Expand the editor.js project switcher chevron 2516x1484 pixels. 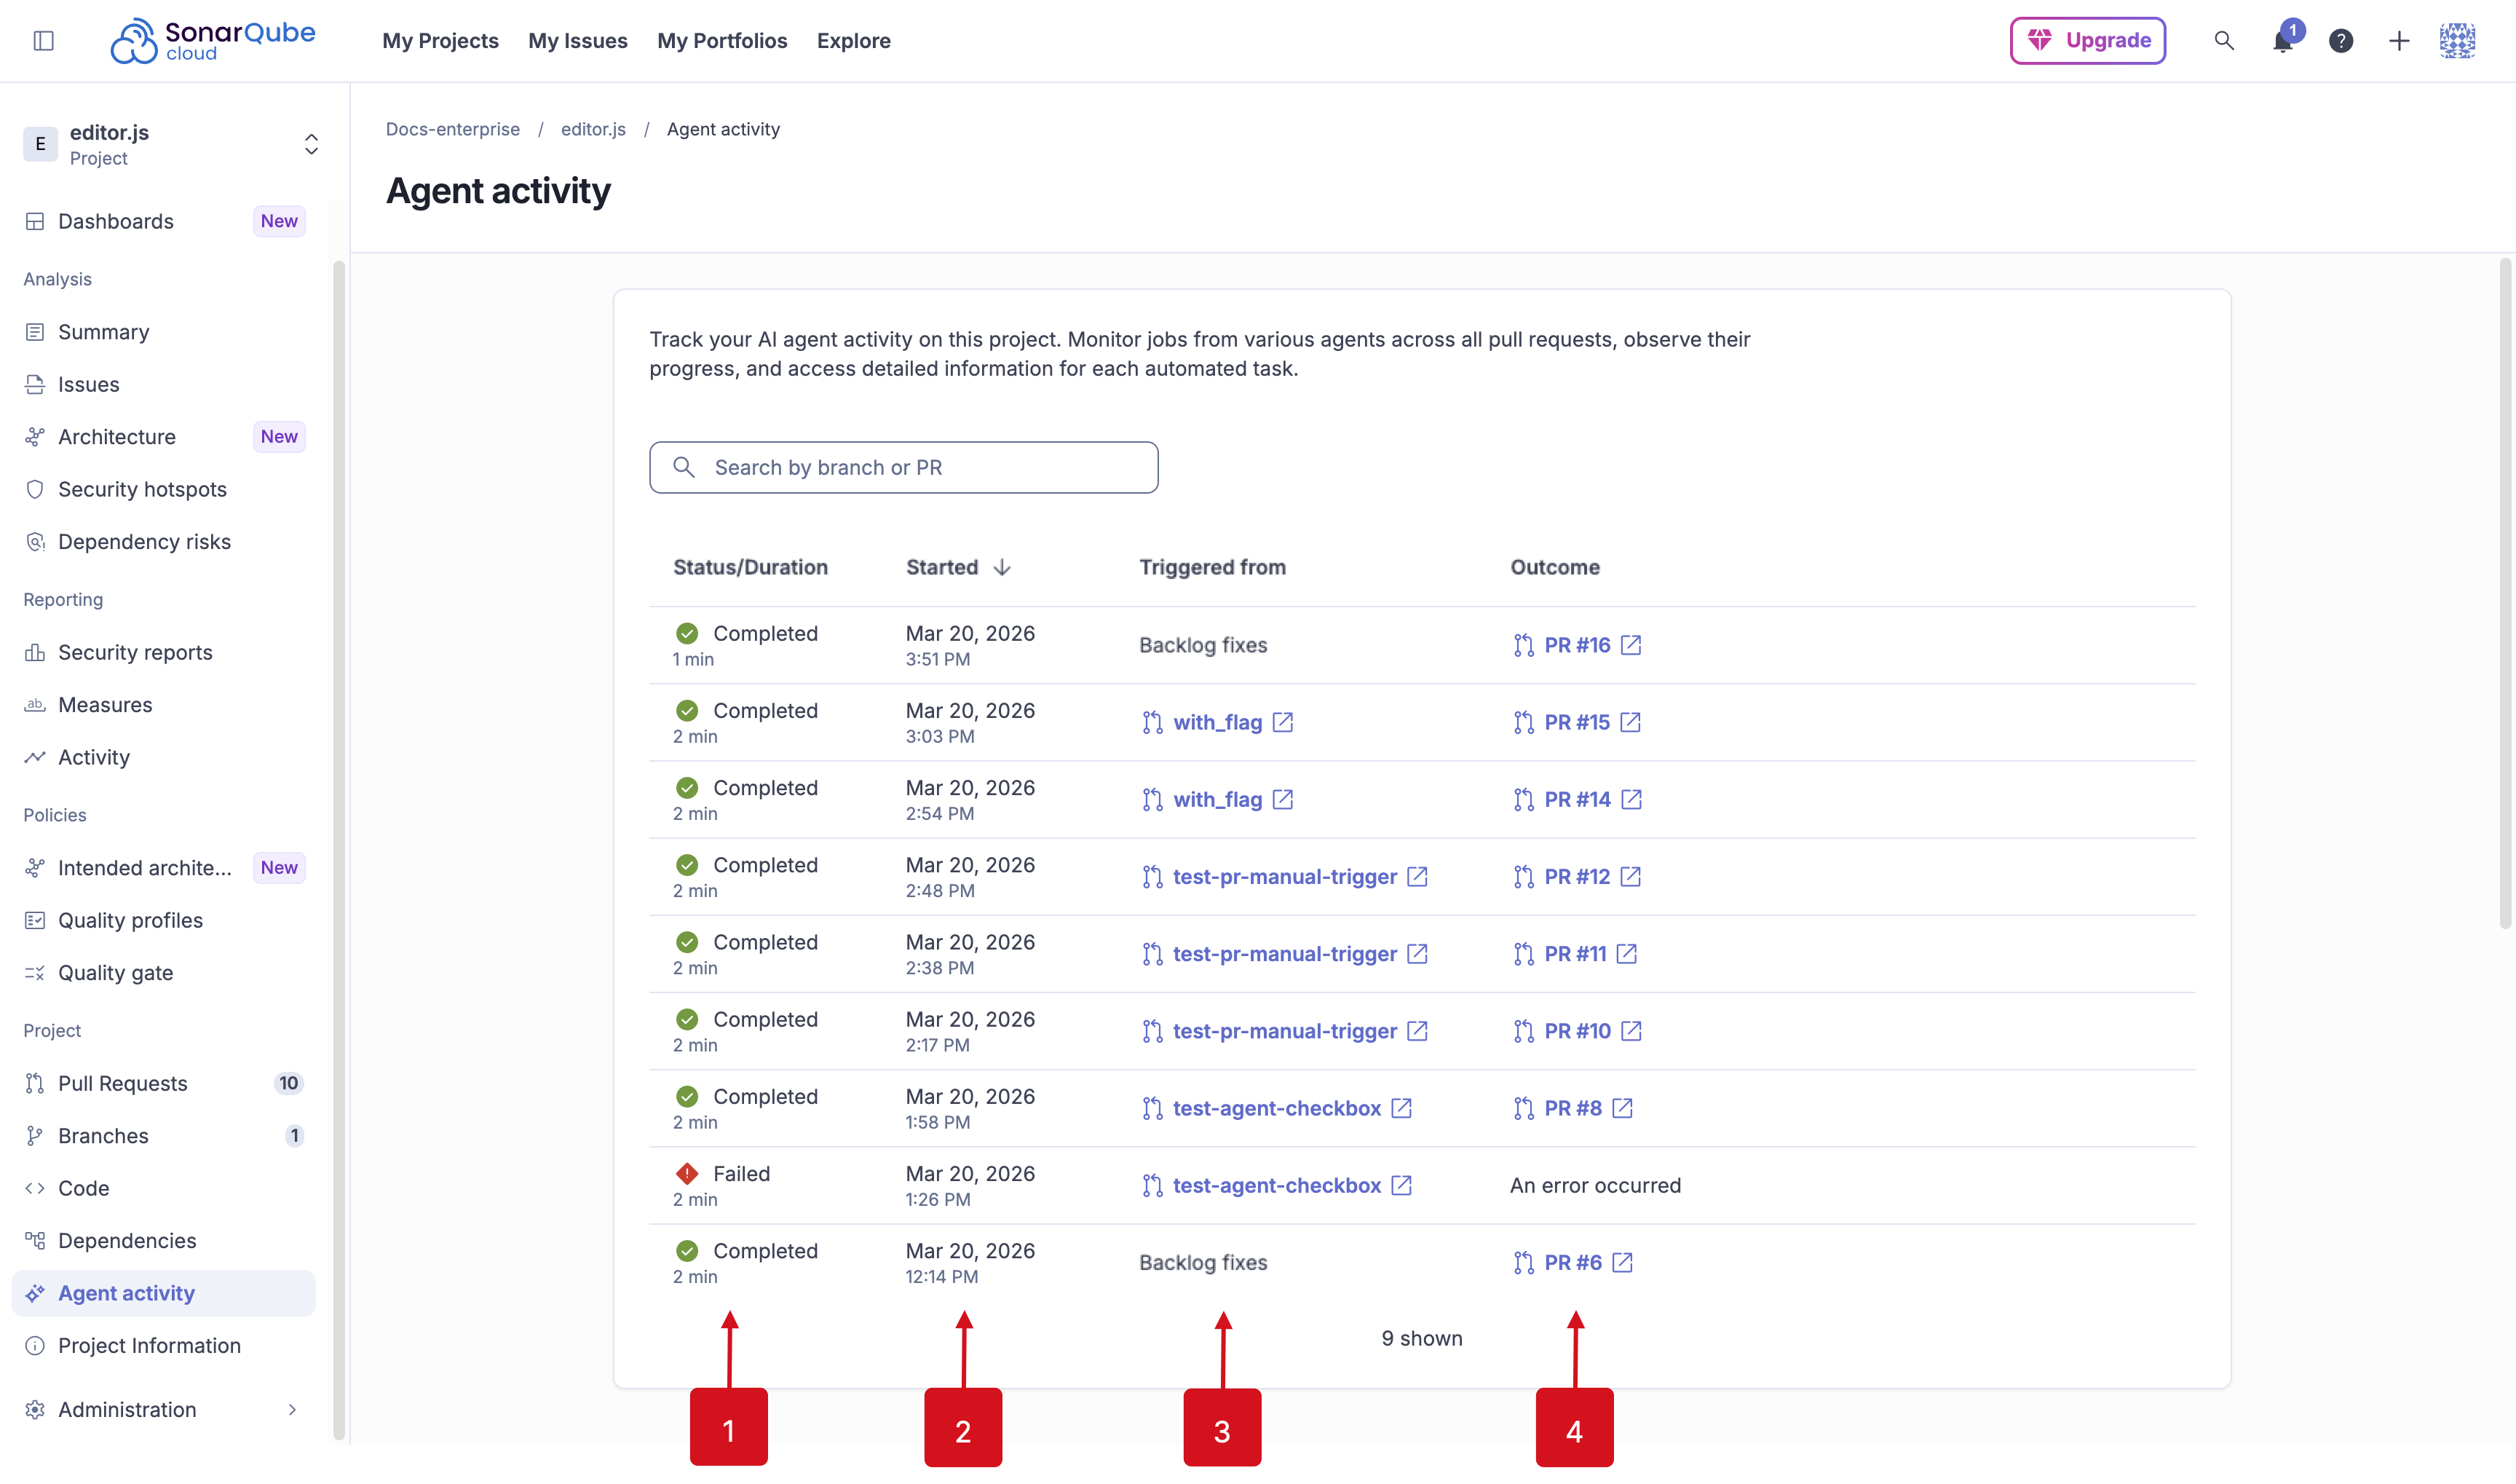point(311,143)
